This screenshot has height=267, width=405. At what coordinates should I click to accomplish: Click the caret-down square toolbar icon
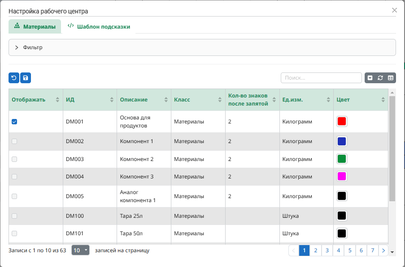click(370, 78)
